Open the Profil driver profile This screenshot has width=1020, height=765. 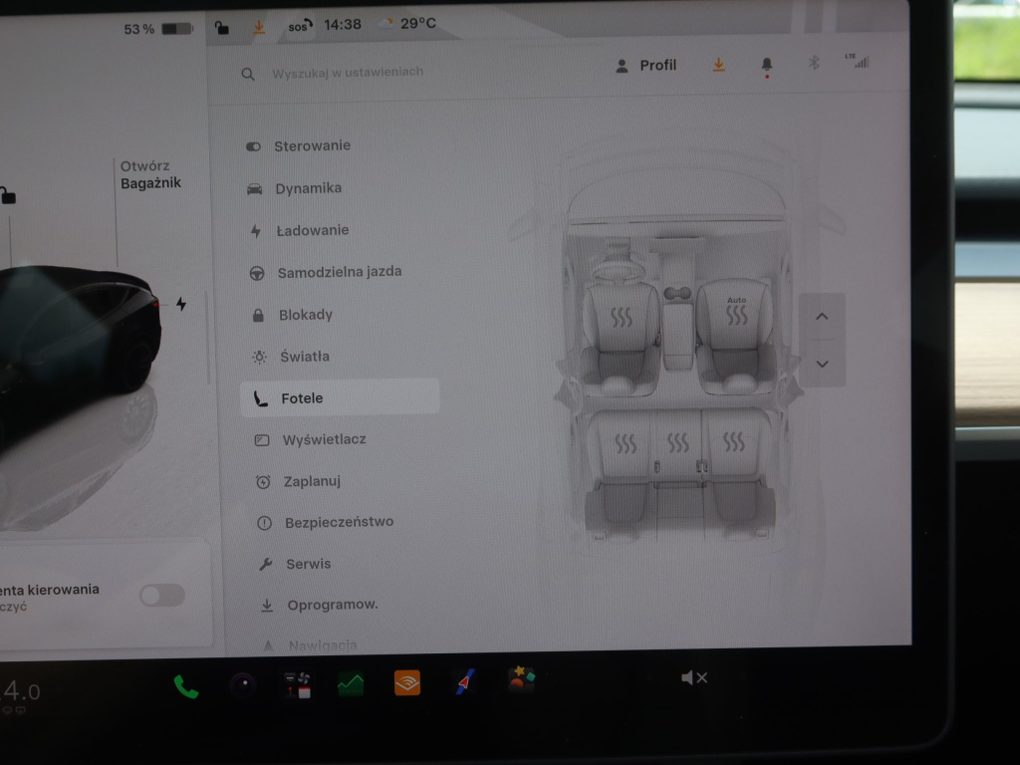coord(645,66)
